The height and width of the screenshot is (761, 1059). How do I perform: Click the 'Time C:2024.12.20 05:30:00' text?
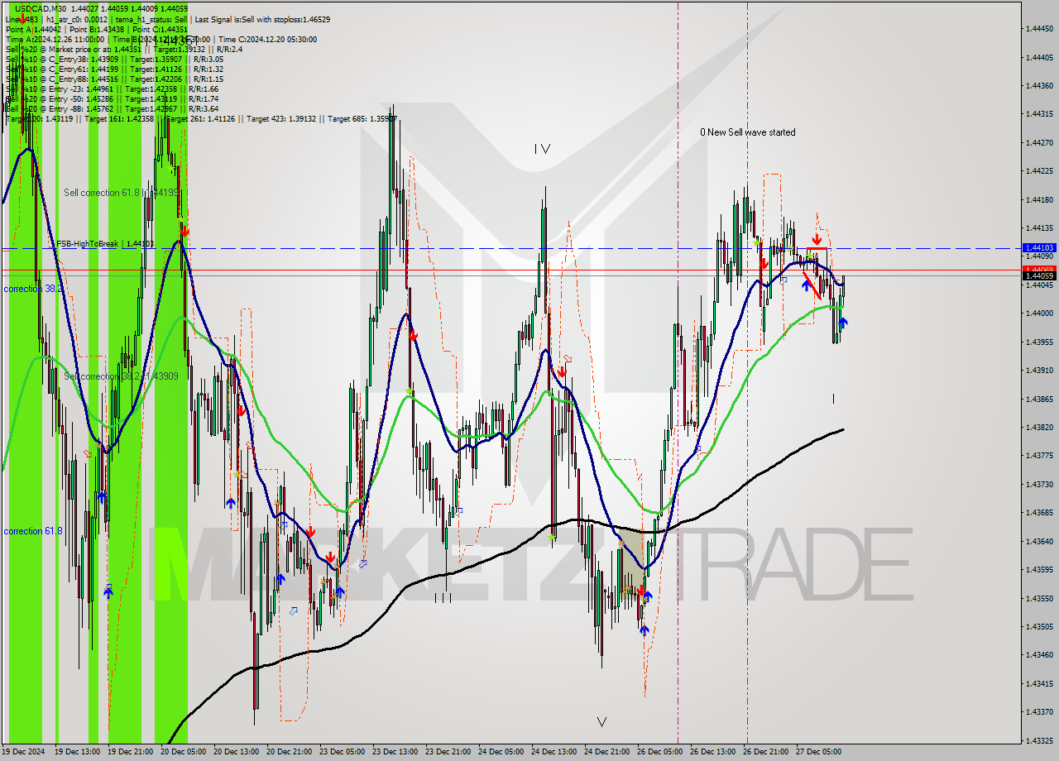tap(269, 39)
